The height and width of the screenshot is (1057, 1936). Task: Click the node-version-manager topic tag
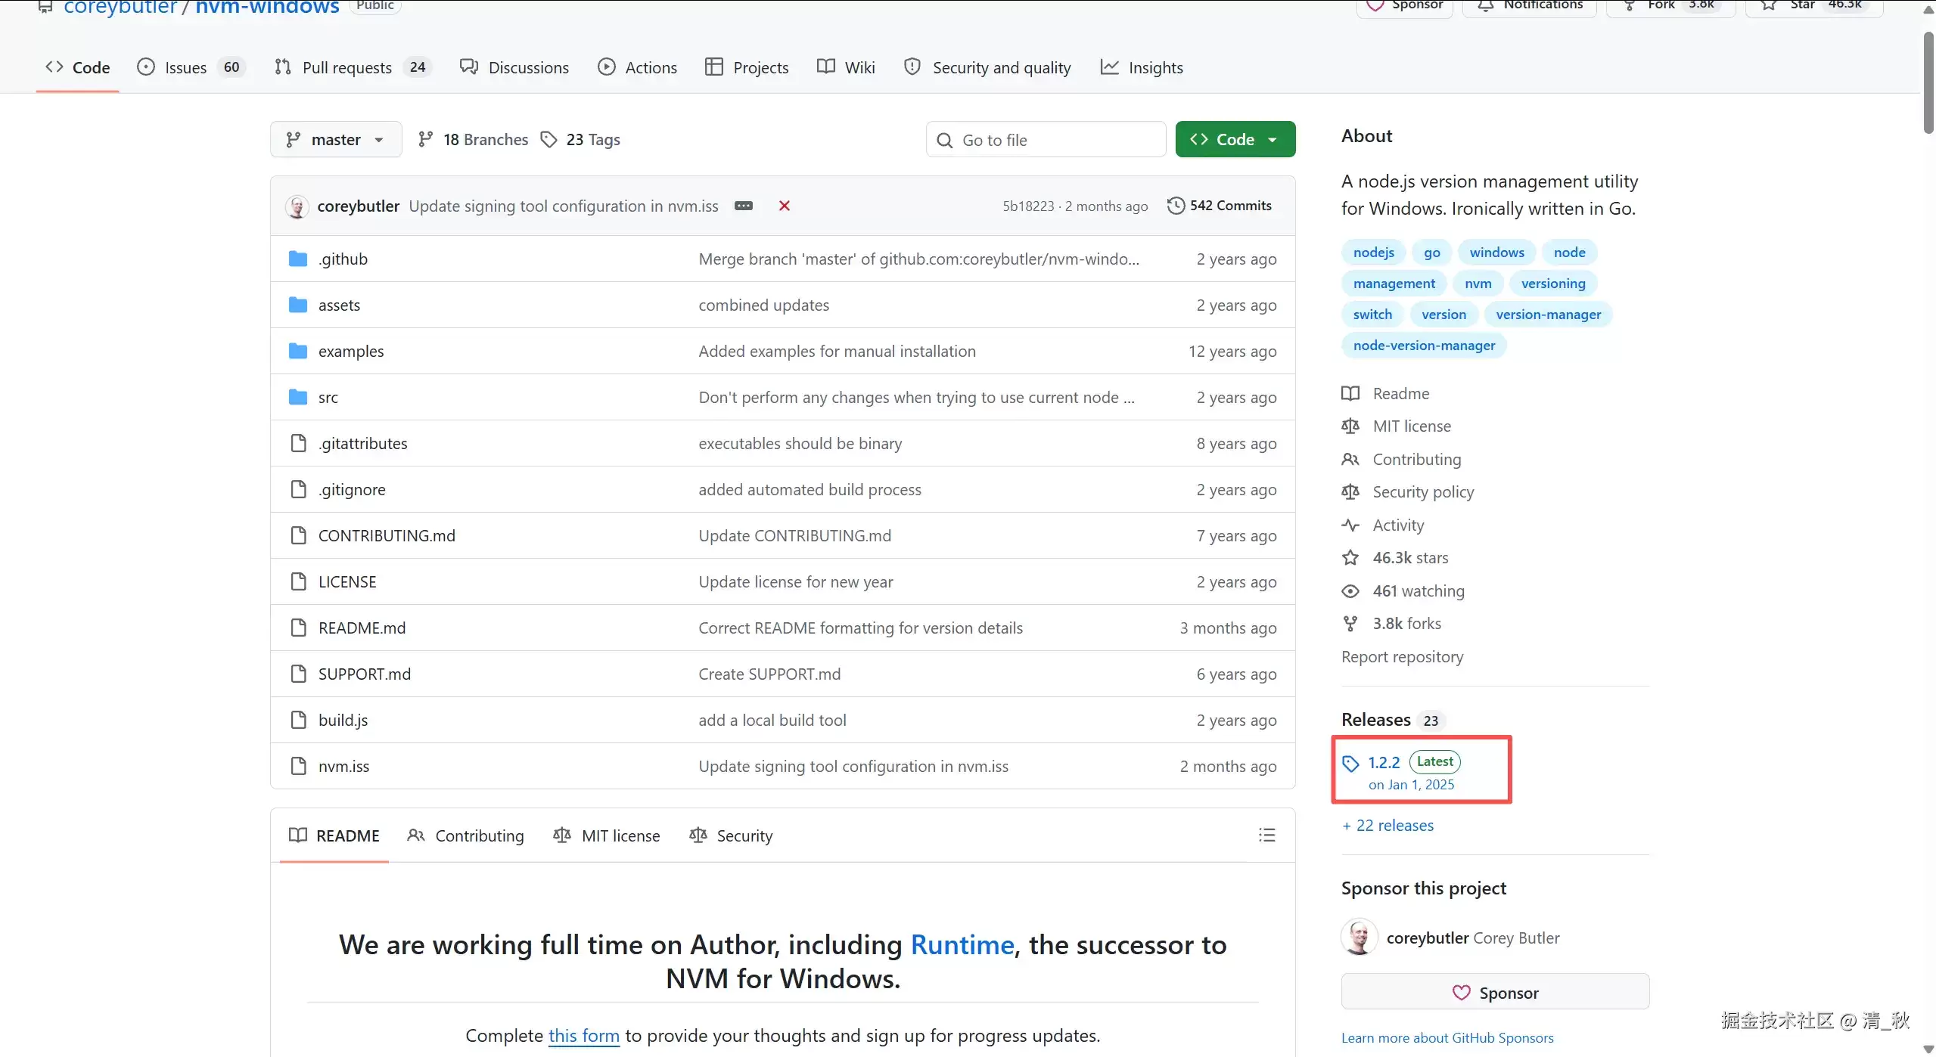click(x=1425, y=346)
